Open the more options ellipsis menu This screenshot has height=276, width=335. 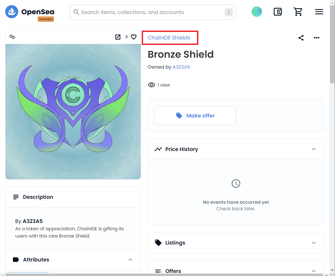316,38
